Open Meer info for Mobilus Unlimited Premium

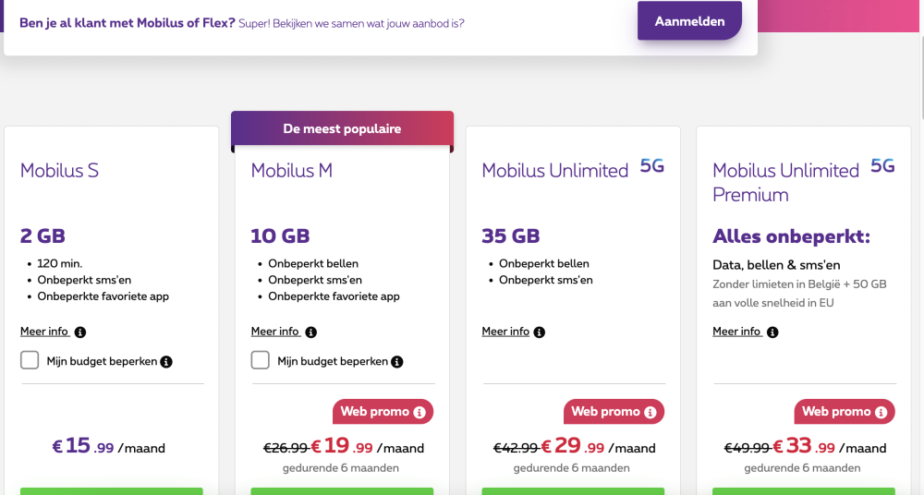tap(736, 332)
